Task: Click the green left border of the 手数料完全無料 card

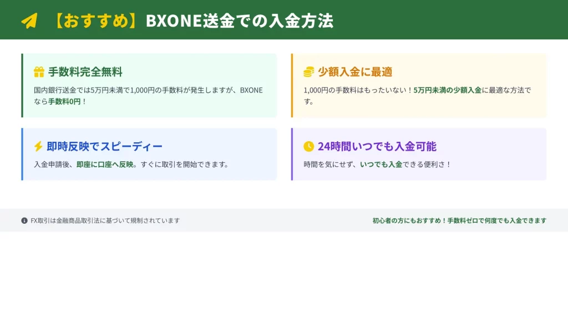Action: point(22,85)
